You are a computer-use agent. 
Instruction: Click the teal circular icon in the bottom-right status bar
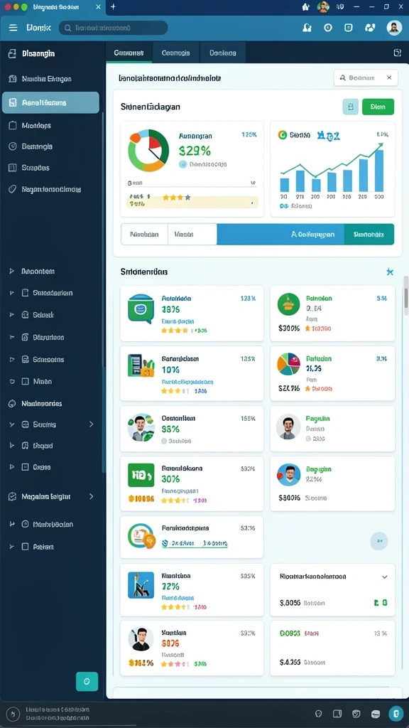pos(396,714)
